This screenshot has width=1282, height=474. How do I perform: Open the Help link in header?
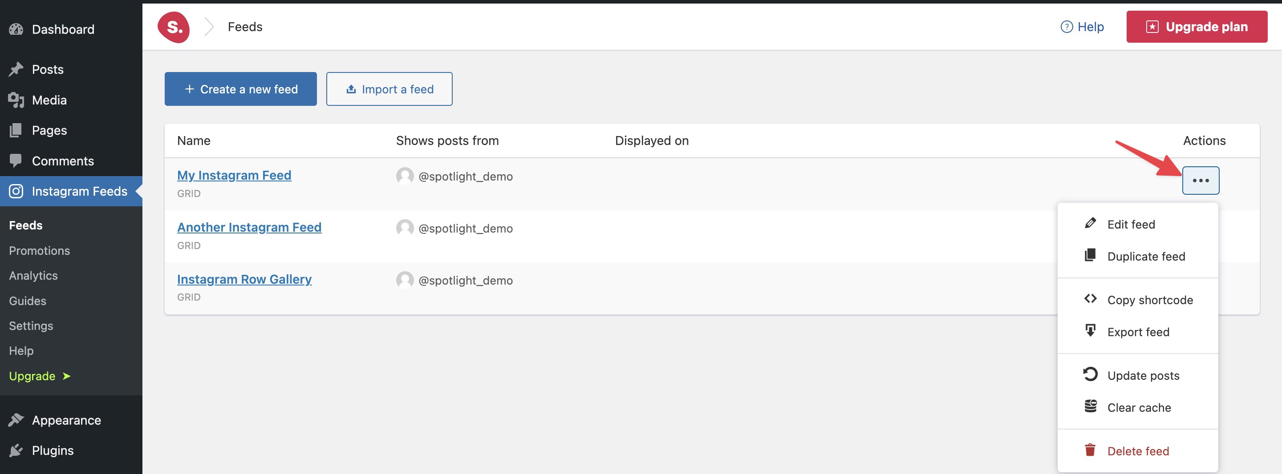pos(1082,27)
